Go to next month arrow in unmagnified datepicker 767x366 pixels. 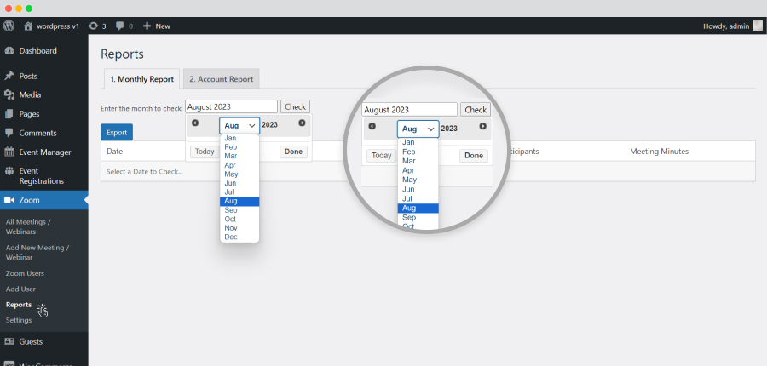[x=302, y=123]
